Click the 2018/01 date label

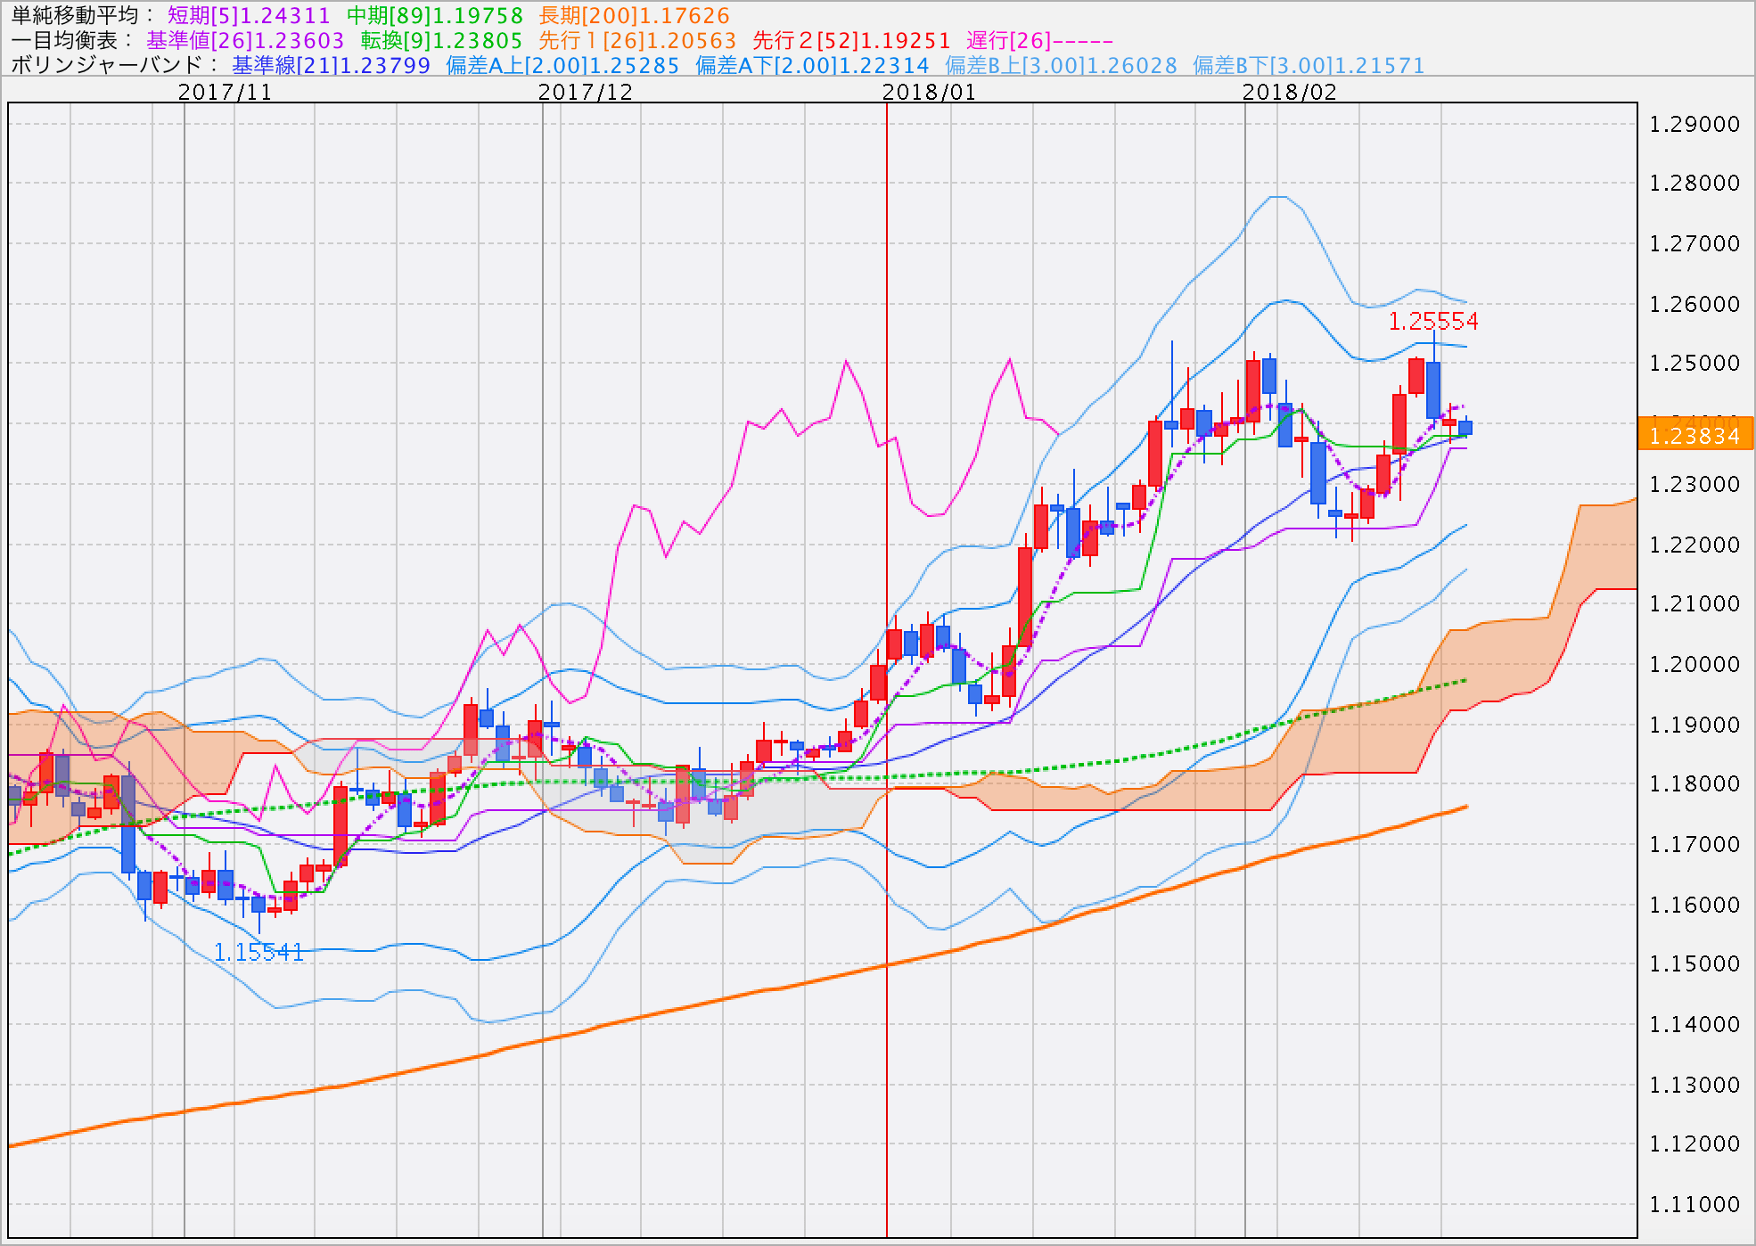[929, 92]
